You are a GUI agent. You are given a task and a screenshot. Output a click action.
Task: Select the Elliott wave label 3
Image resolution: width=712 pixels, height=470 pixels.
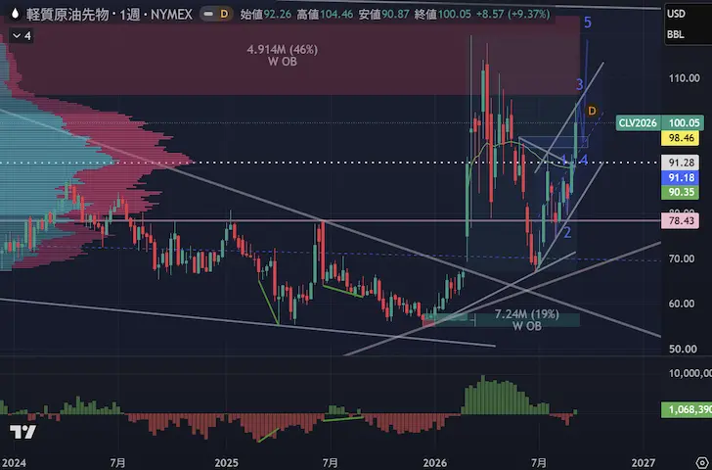point(579,84)
